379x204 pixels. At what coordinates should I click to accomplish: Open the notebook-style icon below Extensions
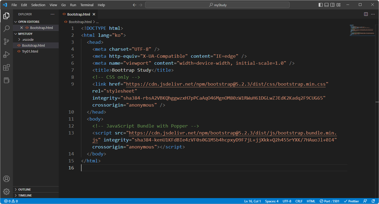coord(6,80)
